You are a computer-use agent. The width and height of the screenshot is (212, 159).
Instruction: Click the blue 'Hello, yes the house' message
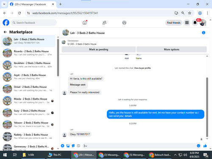156,114
